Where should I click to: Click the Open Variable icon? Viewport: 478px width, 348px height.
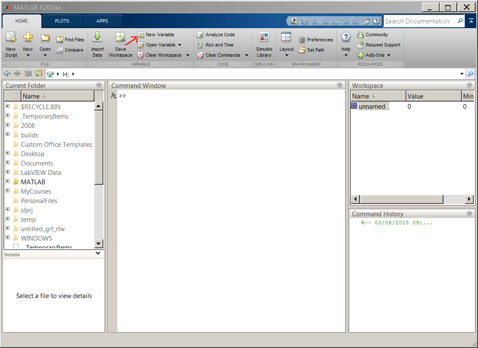(x=140, y=45)
